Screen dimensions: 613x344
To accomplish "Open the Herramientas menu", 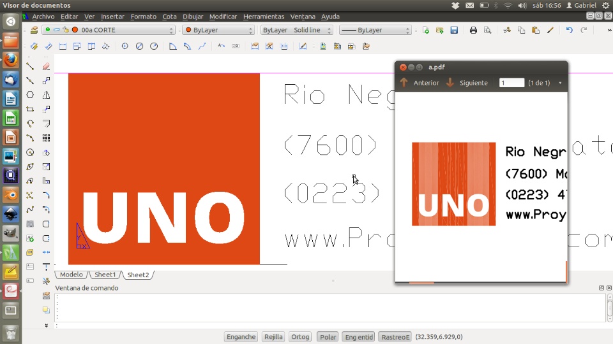I will click(x=264, y=17).
